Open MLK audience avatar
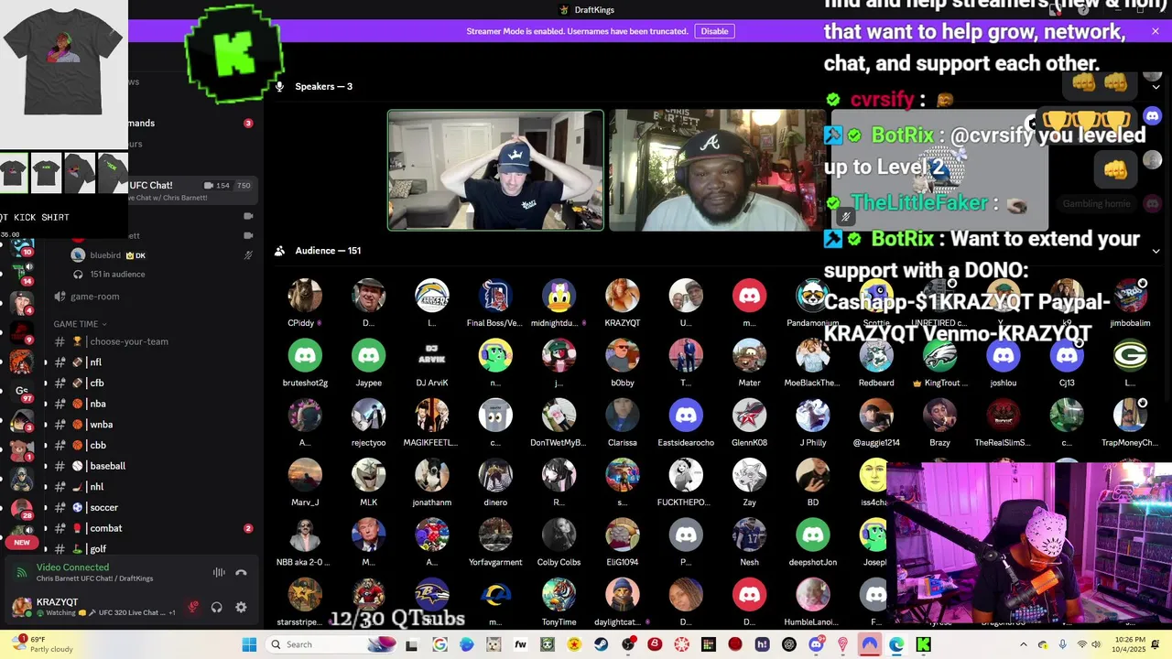This screenshot has width=1172, height=659. tap(369, 475)
